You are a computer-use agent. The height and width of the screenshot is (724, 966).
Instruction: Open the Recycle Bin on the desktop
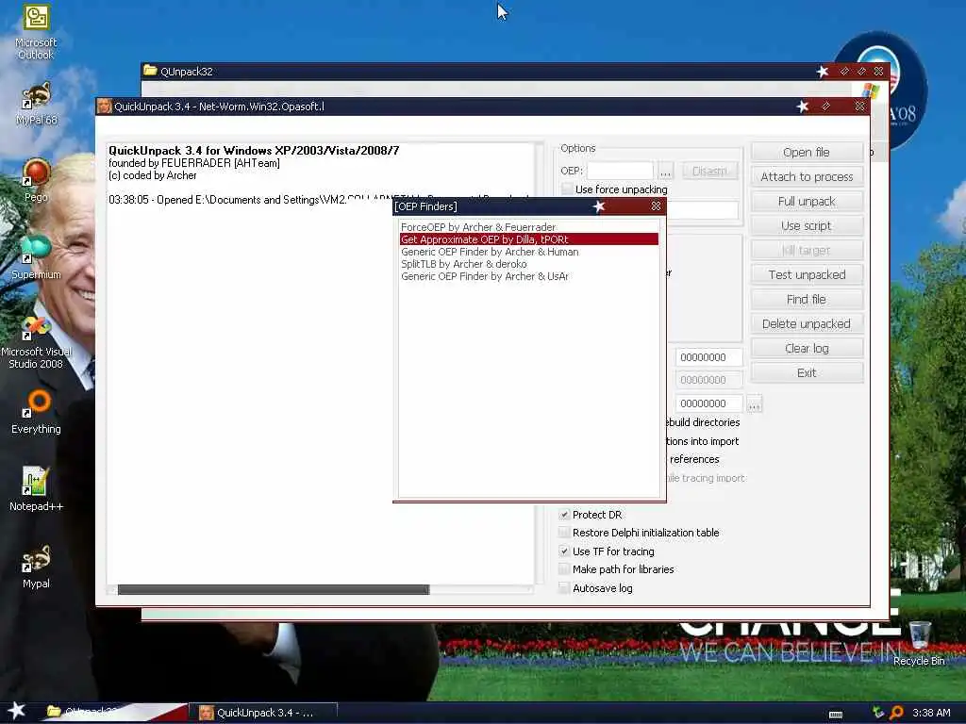[919, 643]
